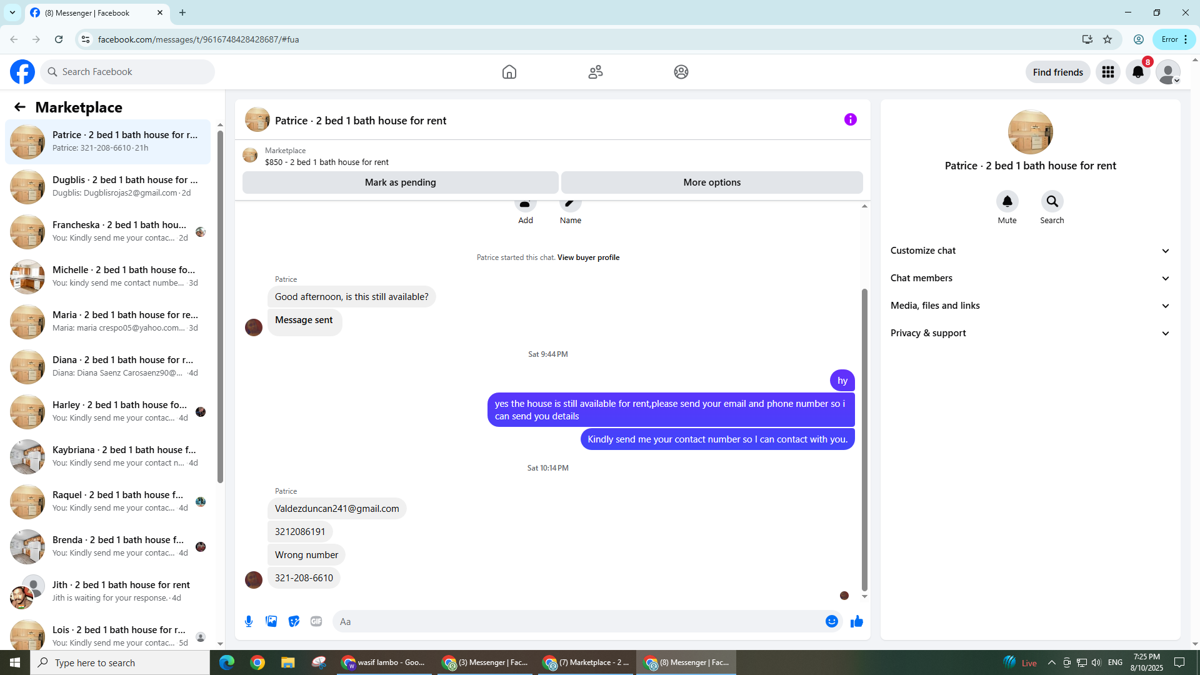Click the Aa message input field
The image size is (1200, 675).
click(575, 621)
